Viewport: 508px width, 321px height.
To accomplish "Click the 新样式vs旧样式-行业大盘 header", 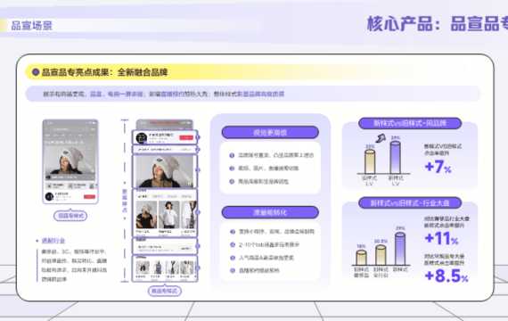I will point(410,203).
